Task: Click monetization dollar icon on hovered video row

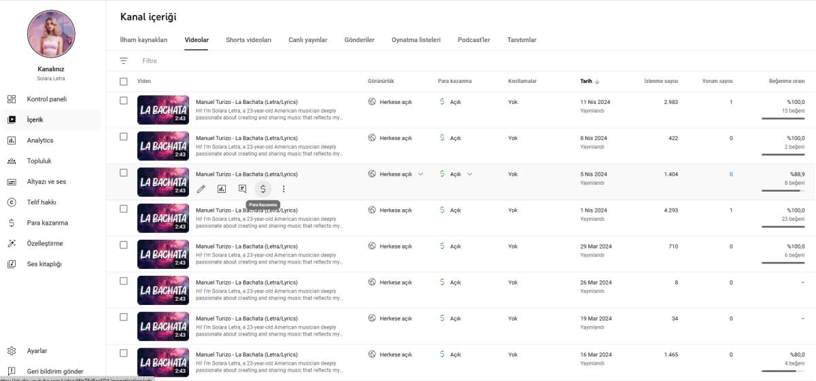Action: coord(263,189)
